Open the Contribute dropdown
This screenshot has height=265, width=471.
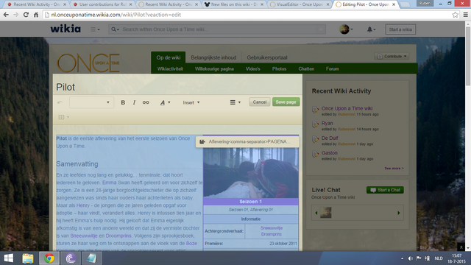point(392,56)
